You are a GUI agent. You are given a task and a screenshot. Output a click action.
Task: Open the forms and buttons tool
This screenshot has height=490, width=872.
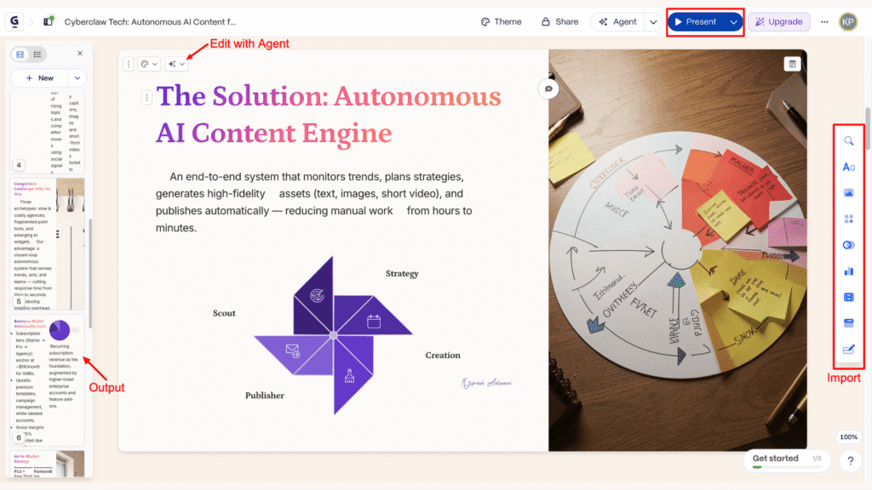[x=849, y=350]
